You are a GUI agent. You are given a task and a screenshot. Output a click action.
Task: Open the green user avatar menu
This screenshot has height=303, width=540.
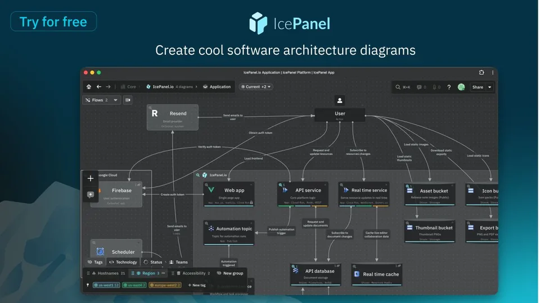click(461, 87)
